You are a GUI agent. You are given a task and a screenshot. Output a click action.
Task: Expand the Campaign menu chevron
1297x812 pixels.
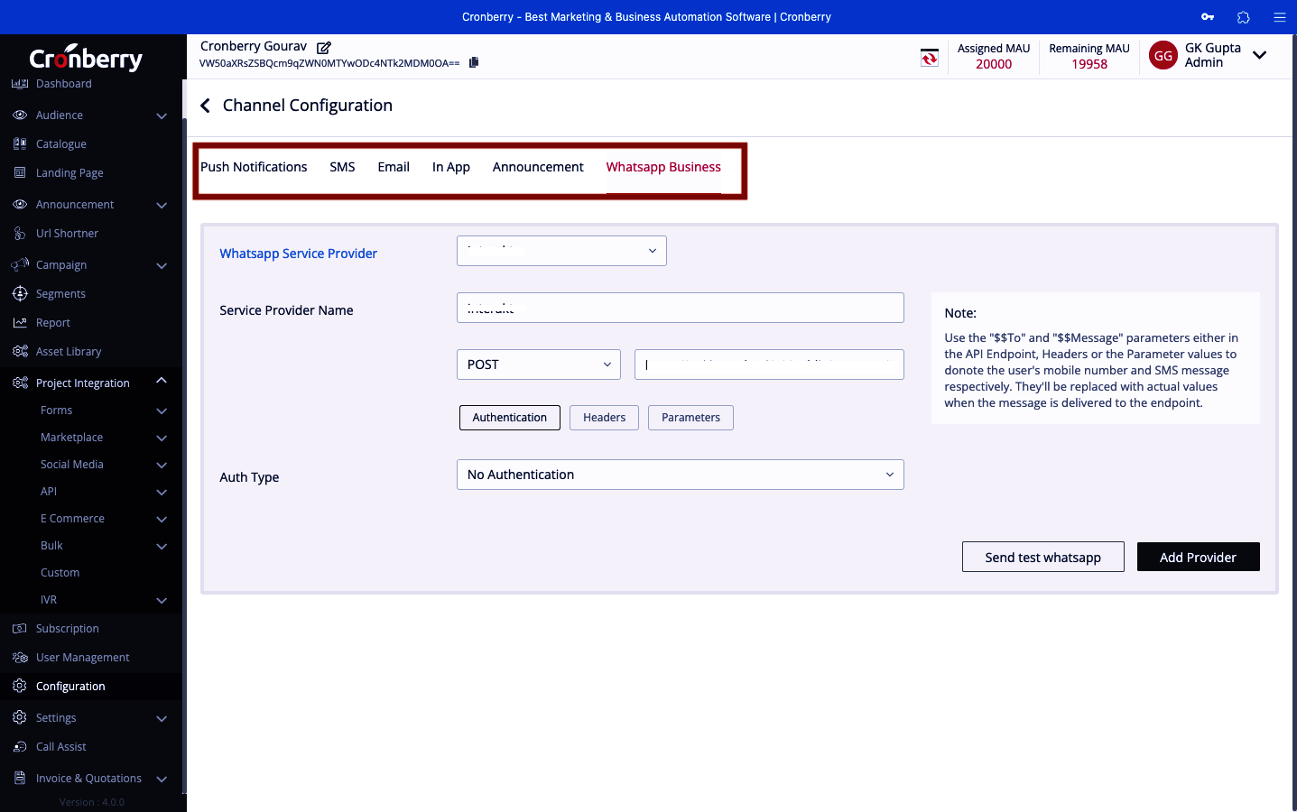tap(162, 265)
